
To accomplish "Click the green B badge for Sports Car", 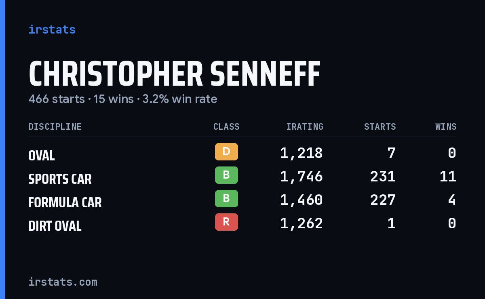I will pos(226,175).
